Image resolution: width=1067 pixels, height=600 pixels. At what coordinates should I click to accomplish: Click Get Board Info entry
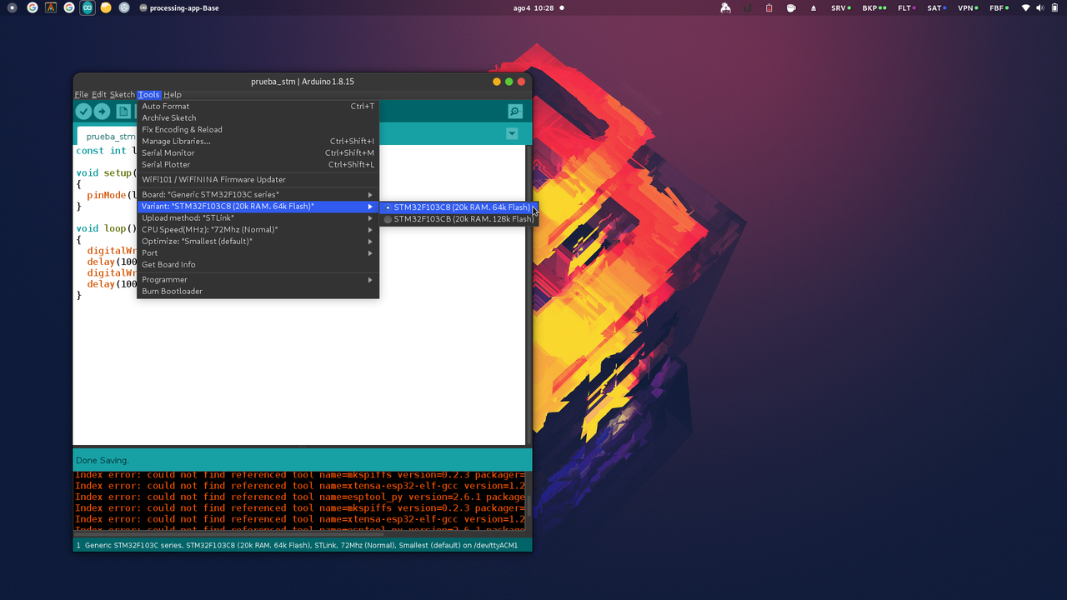[258, 264]
